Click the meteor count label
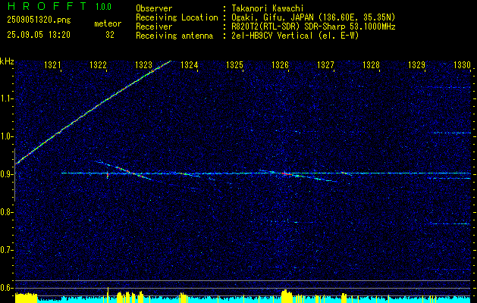 click(x=108, y=23)
